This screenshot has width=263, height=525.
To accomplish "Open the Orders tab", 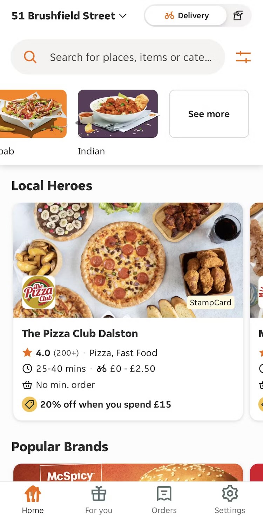I will tap(164, 499).
